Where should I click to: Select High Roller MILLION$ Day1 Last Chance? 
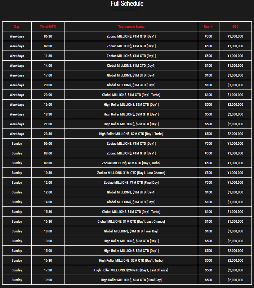[x=131, y=270]
